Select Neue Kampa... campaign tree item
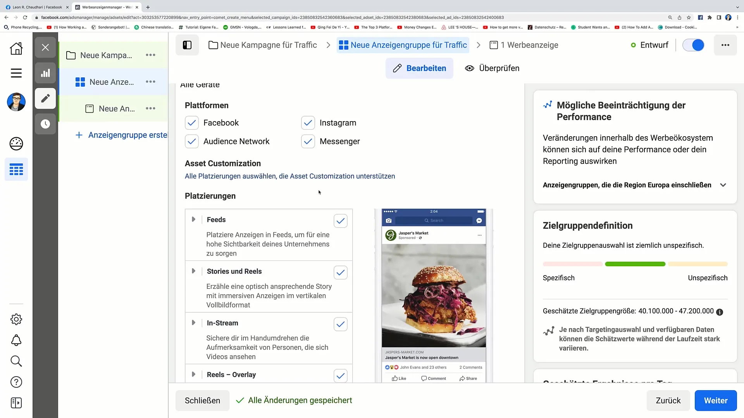Screen dimensions: 744x418 (x=106, y=55)
